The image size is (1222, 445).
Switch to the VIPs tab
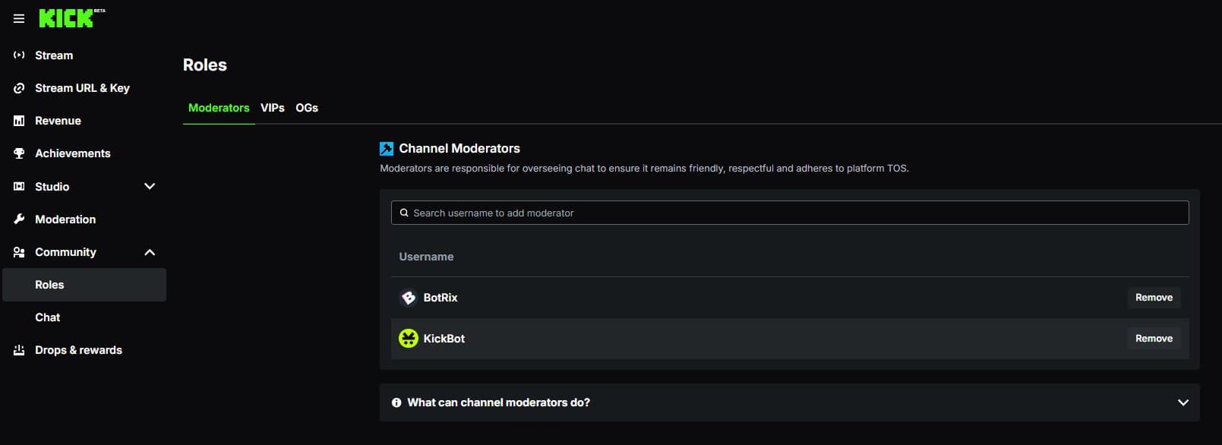273,108
